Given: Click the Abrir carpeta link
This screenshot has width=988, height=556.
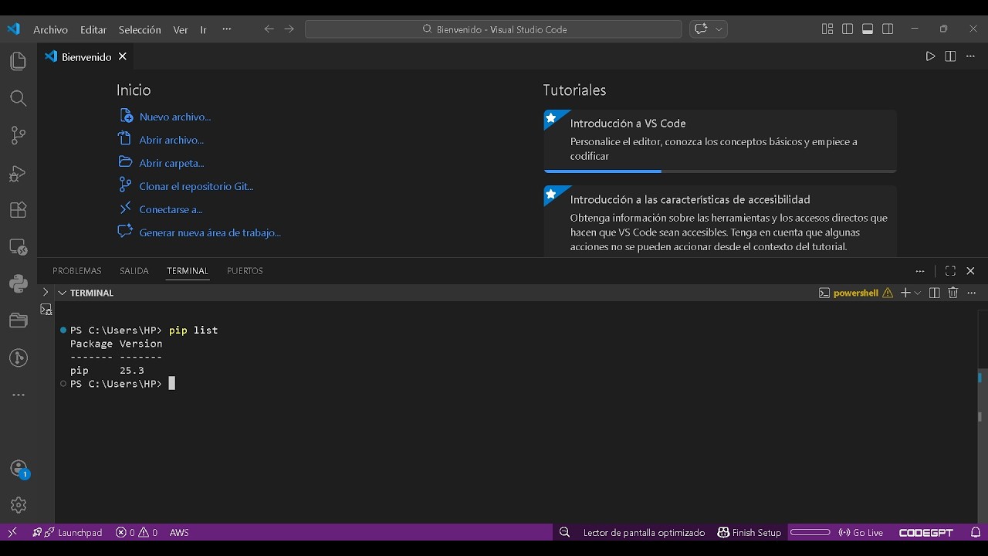Looking at the screenshot, I should 171,163.
